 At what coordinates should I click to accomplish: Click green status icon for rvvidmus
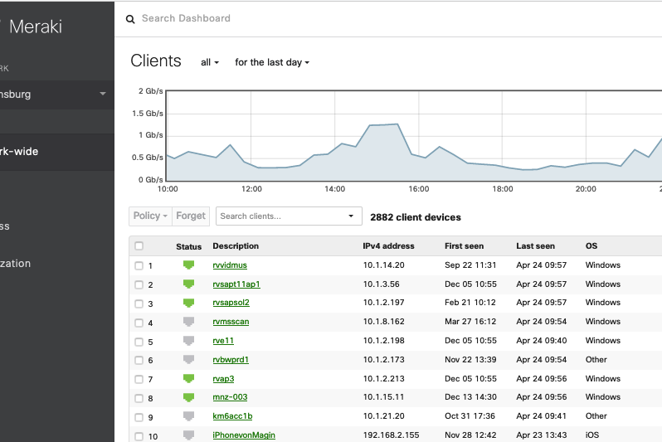click(x=188, y=265)
